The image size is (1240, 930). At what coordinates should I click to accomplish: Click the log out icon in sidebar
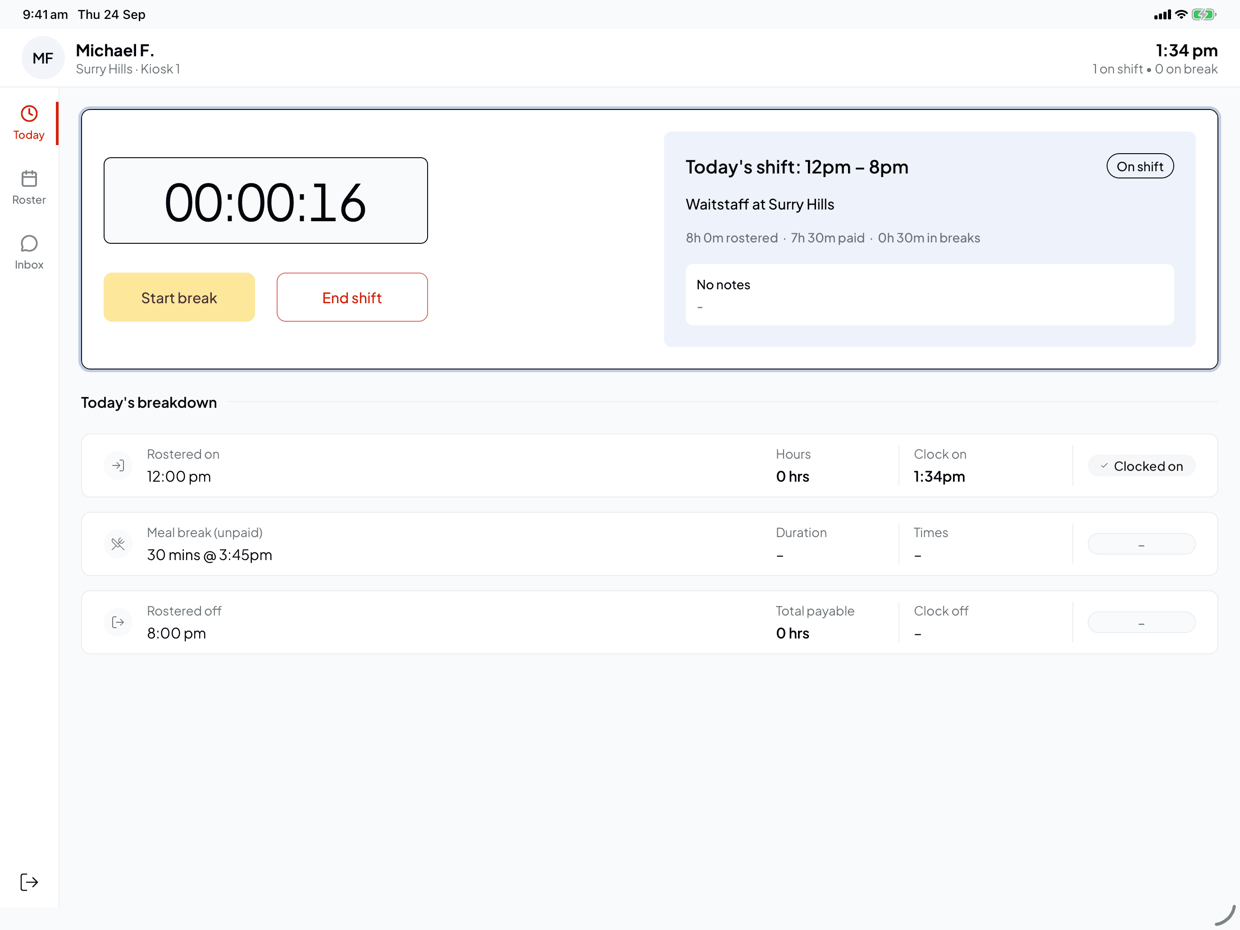[29, 882]
